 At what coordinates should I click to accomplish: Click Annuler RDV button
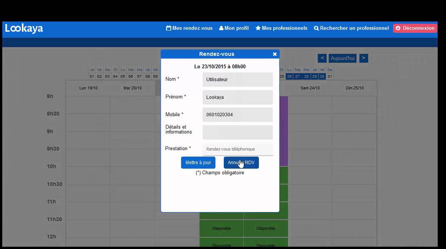pos(241,163)
